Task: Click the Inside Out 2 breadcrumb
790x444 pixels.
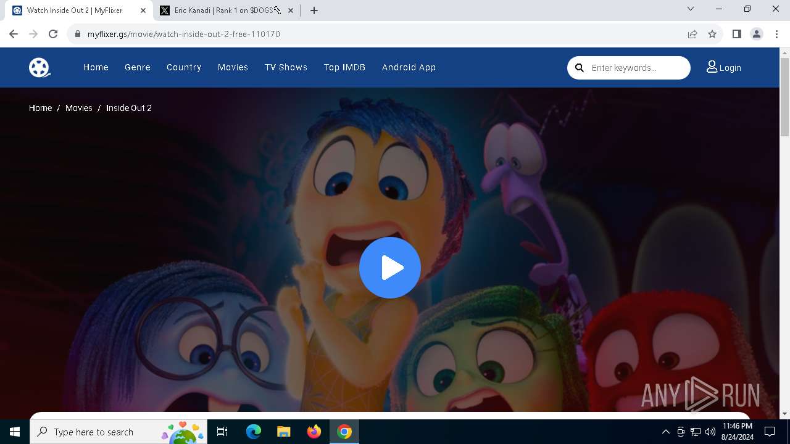Action: pos(129,108)
